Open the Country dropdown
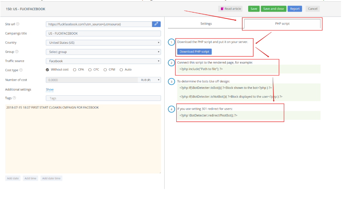343x197 pixels. click(103, 43)
